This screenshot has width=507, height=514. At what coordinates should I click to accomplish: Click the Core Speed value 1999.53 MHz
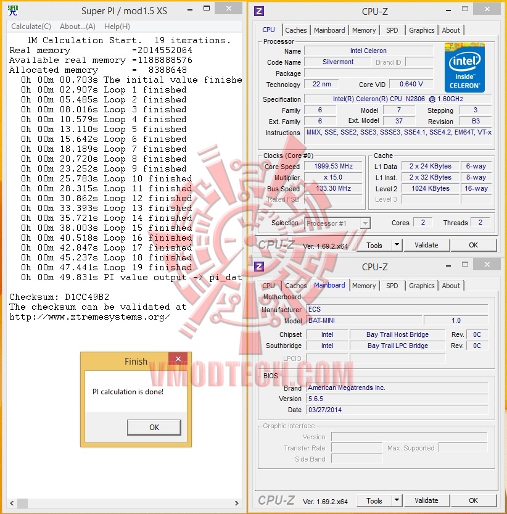(x=333, y=166)
